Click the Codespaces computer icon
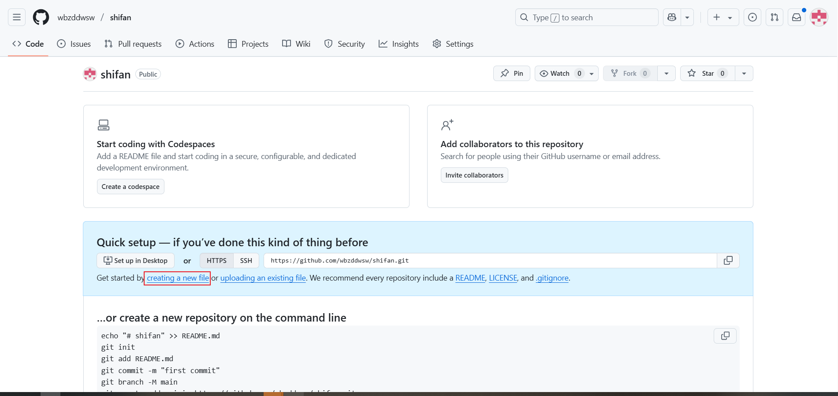 click(104, 125)
